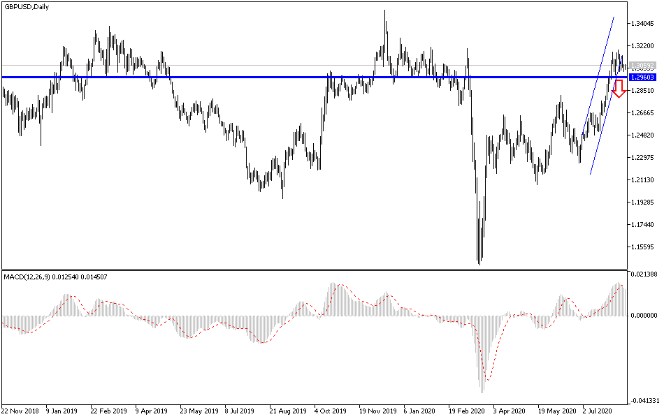This screenshot has width=664, height=419.
Task: Click the deepest negative MACD histogram bar
Action: click(484, 377)
